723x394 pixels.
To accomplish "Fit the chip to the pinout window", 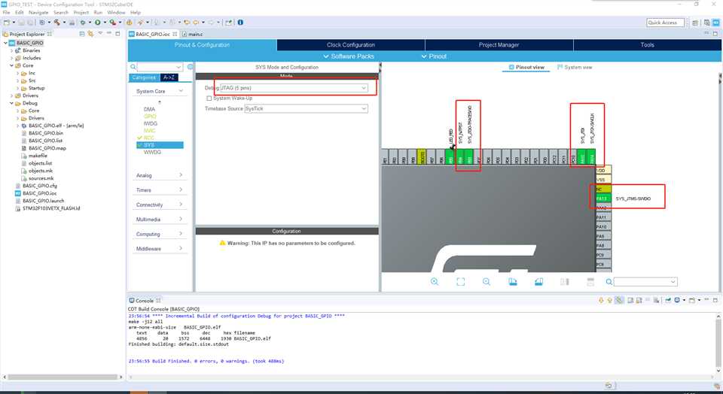I will pyautogui.click(x=460, y=282).
